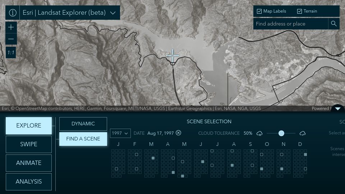The image size is (345, 194).
Task: Select the filled scene day under April
Action: click(173, 172)
